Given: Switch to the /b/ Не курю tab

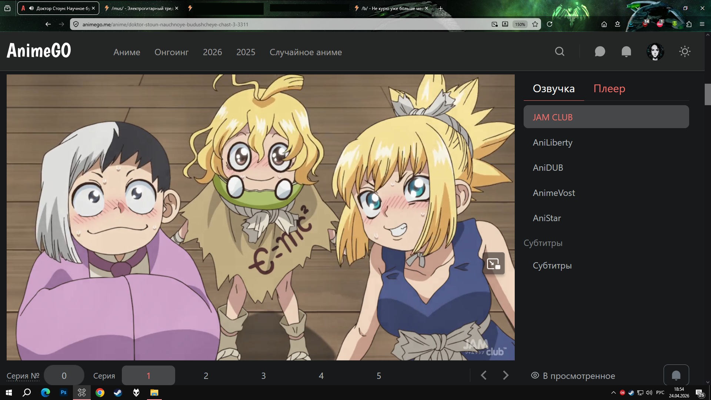Looking at the screenshot, I should [392, 8].
